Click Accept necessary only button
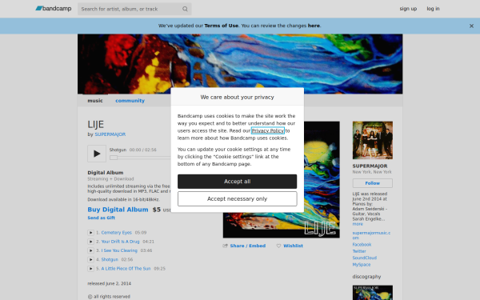 (x=237, y=199)
